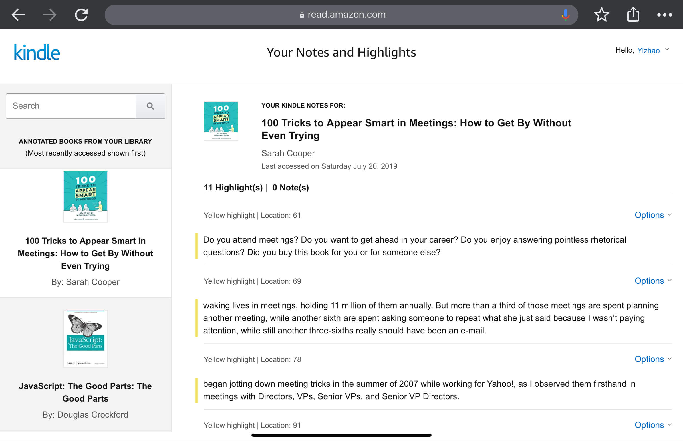Click the magnifier search button
This screenshot has width=683, height=441.
(x=150, y=106)
